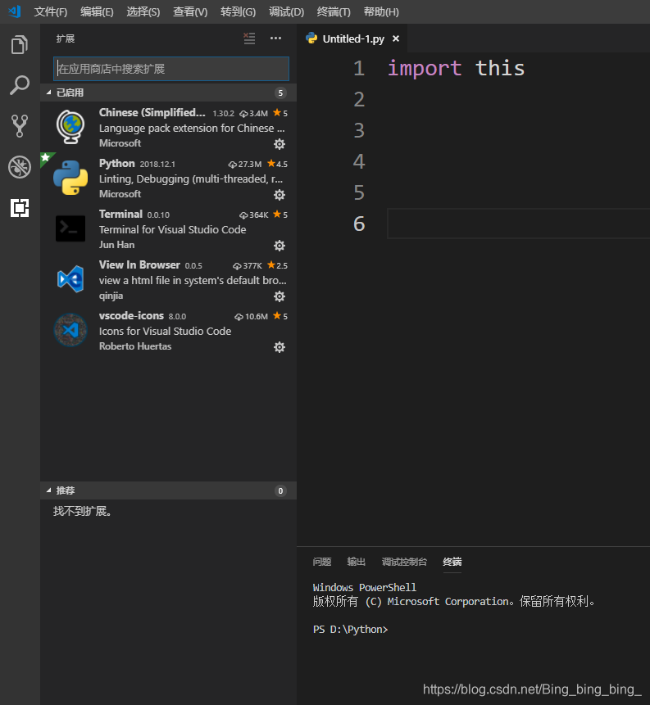Place cursor on 'import' keyword in editor
The image size is (650, 705).
[x=425, y=68]
